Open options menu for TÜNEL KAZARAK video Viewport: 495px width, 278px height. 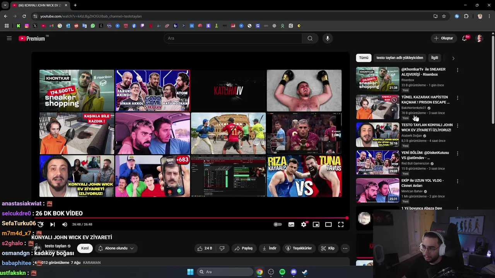(x=457, y=98)
